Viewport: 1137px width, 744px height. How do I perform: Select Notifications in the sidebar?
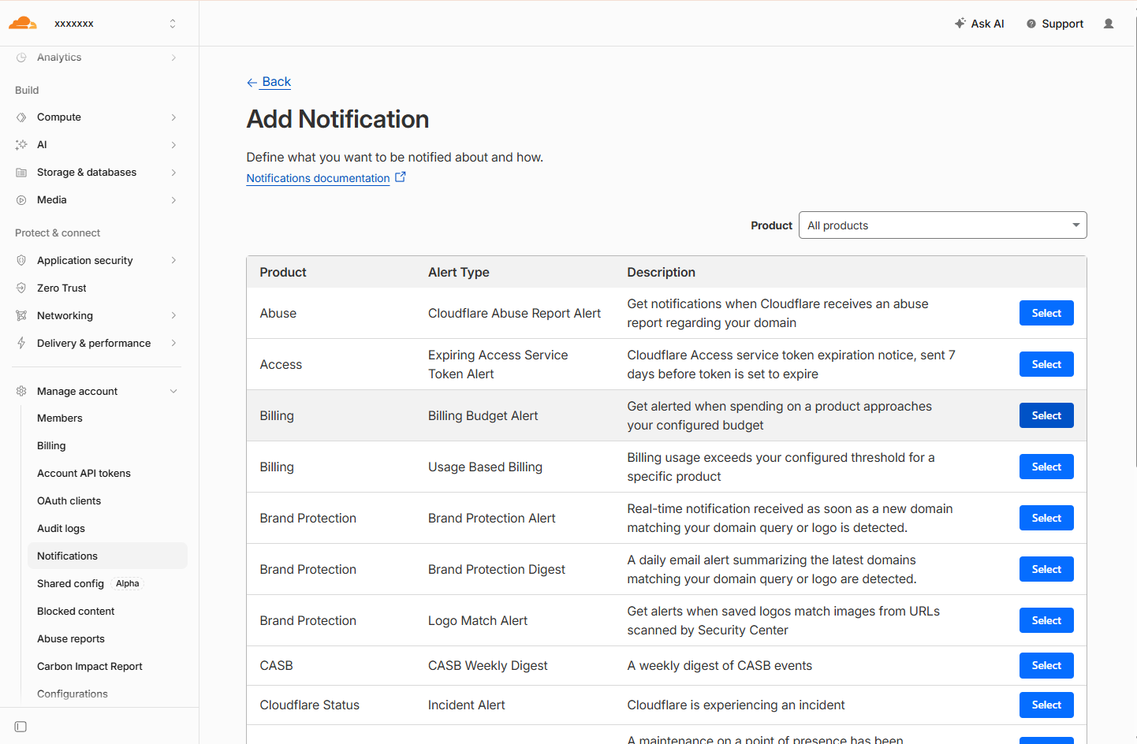[x=107, y=556]
